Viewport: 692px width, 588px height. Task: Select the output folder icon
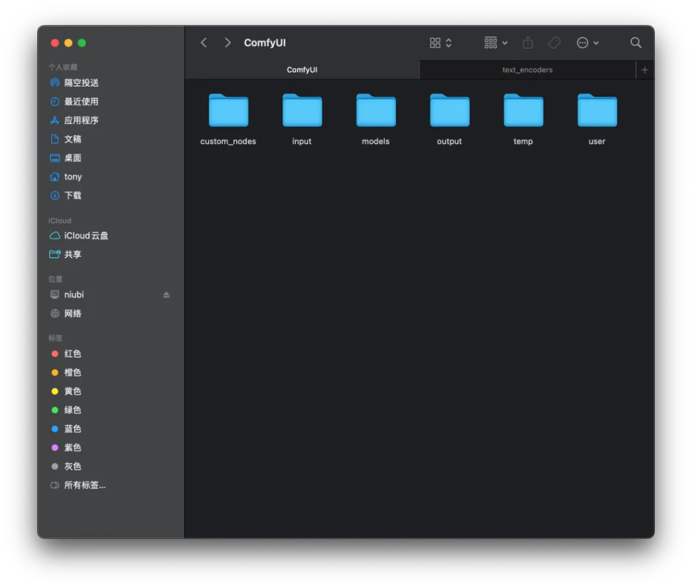[x=449, y=111]
